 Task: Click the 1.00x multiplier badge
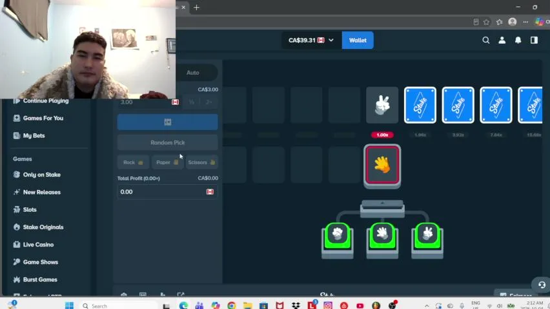point(382,135)
